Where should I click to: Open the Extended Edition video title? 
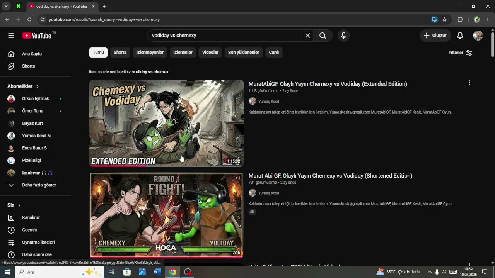pyautogui.click(x=328, y=84)
